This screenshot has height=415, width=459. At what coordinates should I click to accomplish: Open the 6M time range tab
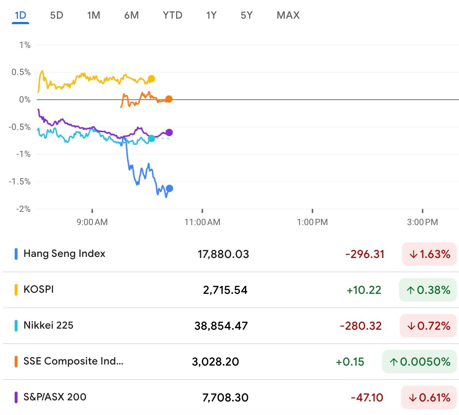coord(131,15)
